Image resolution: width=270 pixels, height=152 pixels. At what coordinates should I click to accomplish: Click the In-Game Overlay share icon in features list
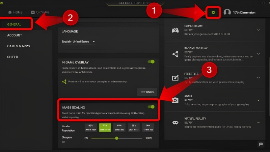pyautogui.click(x=175, y=54)
